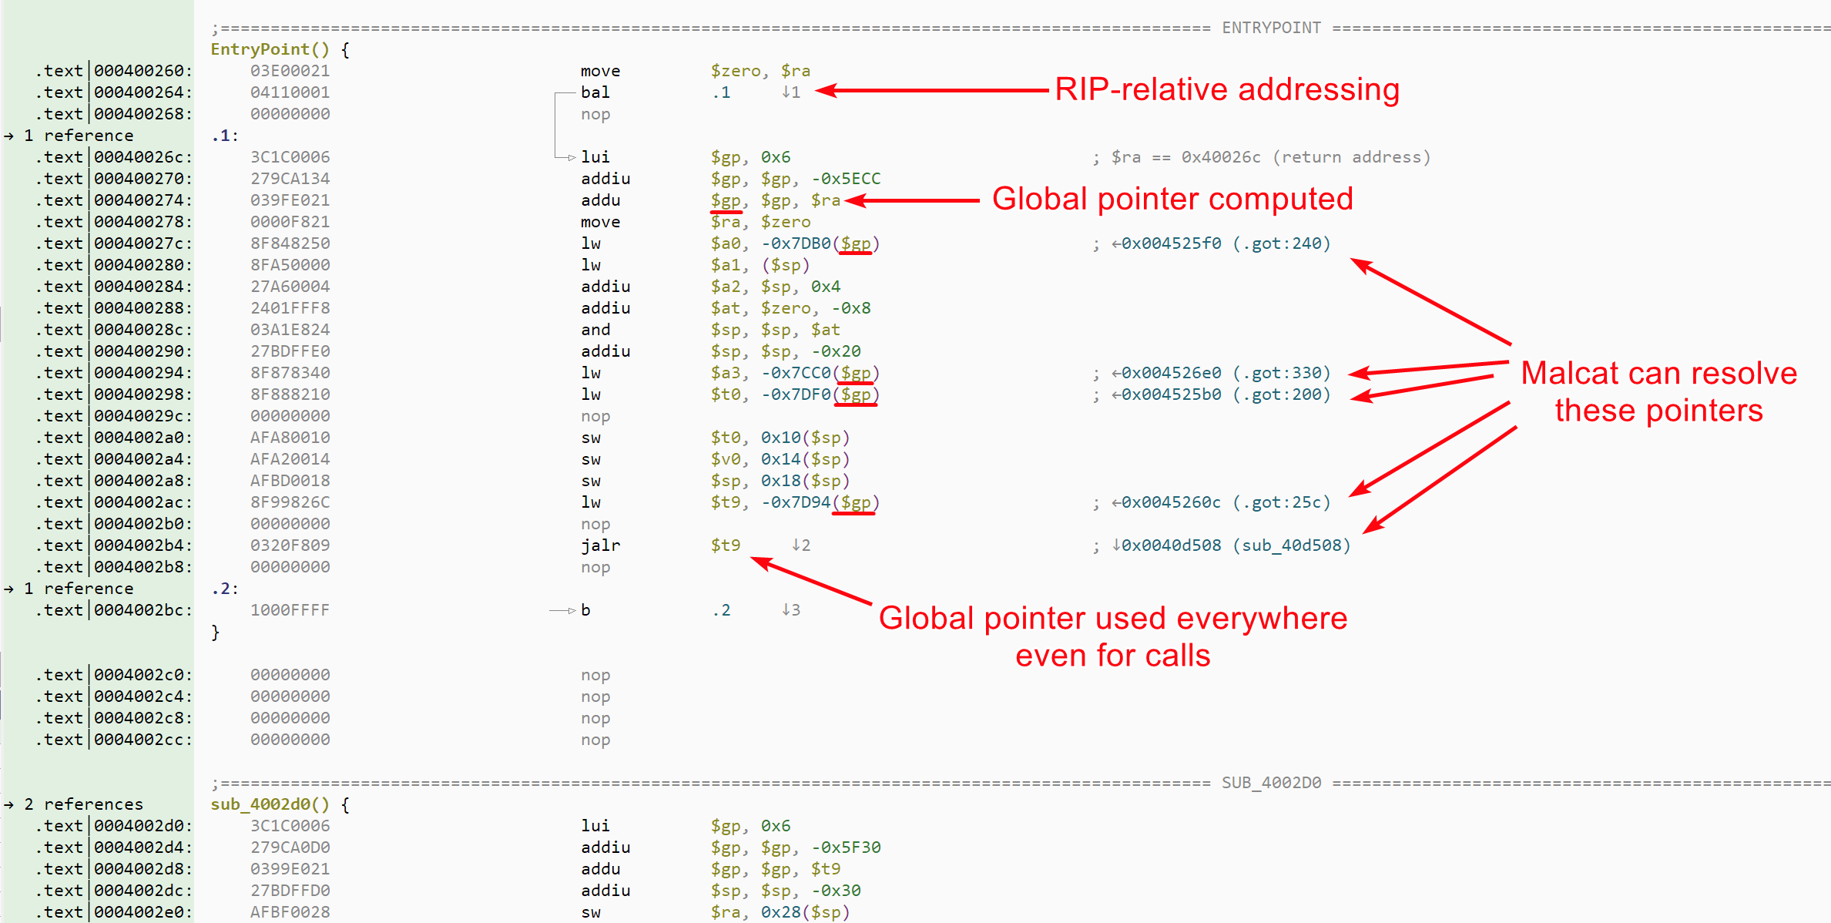Click the $t9 operand of jalr
This screenshot has height=923, width=1831.
tap(726, 545)
